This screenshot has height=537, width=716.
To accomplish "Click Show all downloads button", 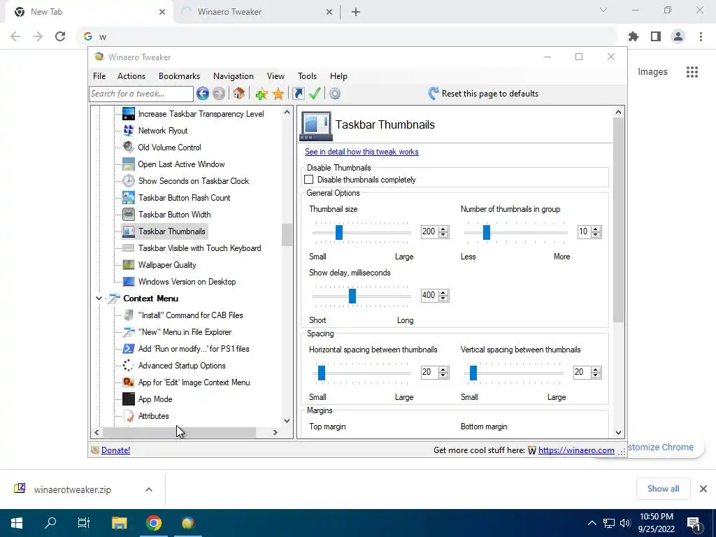I will click(x=663, y=489).
